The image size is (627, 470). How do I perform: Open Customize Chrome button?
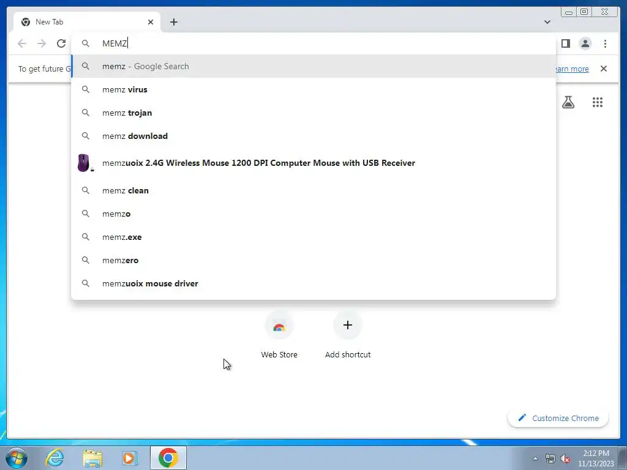click(558, 418)
